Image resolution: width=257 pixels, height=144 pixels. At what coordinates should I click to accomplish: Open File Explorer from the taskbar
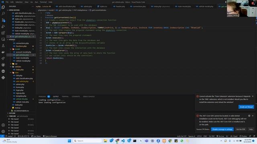[x=105, y=141]
